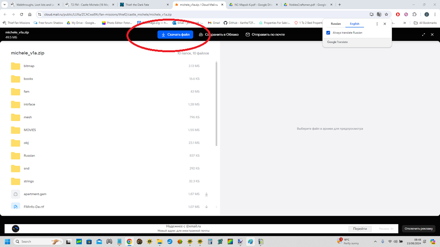Image resolution: width=440 pixels, height=247 pixels.
Task: Open browser extensions puzzle icon
Action: click(x=414, y=14)
